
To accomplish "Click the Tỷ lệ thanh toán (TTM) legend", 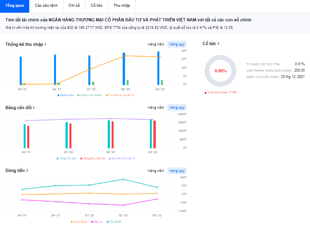I will [x=220, y=93].
